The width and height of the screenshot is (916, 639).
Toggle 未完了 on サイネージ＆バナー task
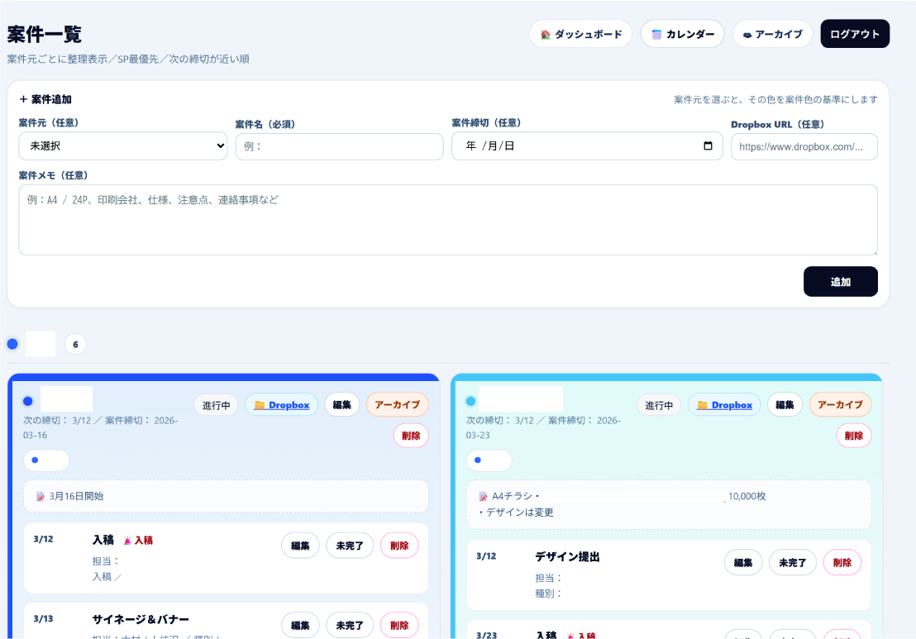pos(350,625)
